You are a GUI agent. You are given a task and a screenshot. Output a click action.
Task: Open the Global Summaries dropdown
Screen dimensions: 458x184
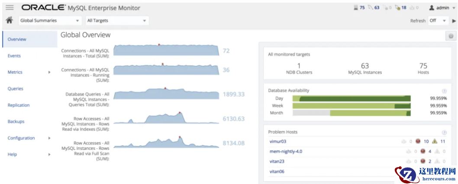49,20
